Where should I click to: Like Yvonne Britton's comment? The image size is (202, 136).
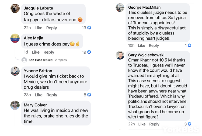click(x=39, y=95)
